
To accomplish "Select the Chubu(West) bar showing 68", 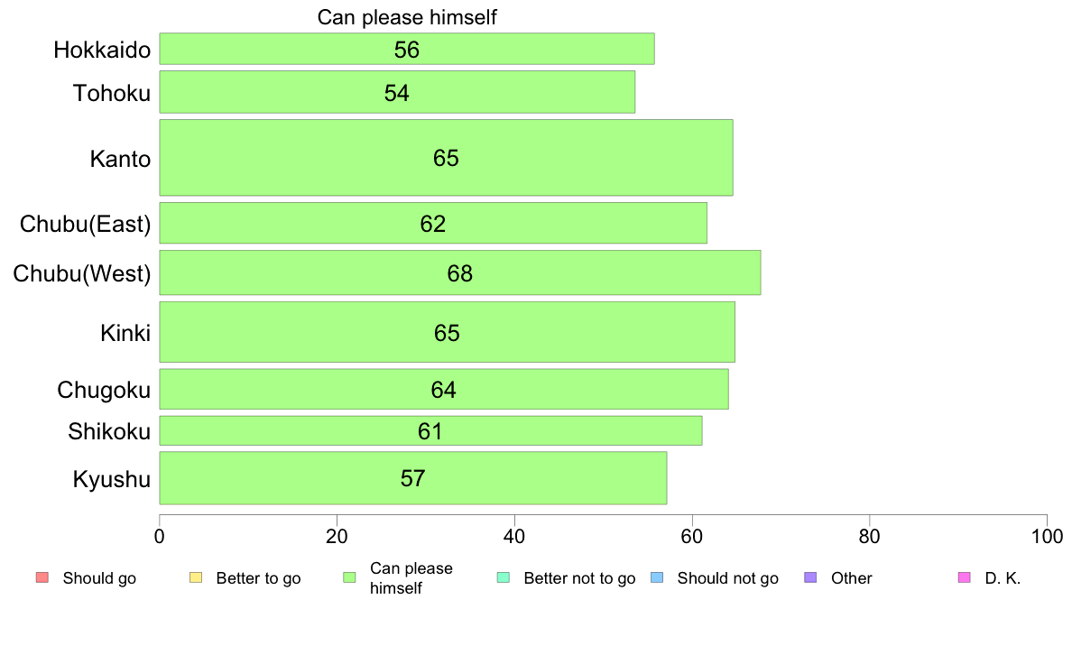I will coord(460,272).
